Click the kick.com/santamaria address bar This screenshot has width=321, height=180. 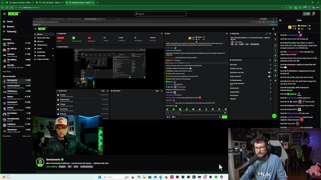tap(150, 7)
